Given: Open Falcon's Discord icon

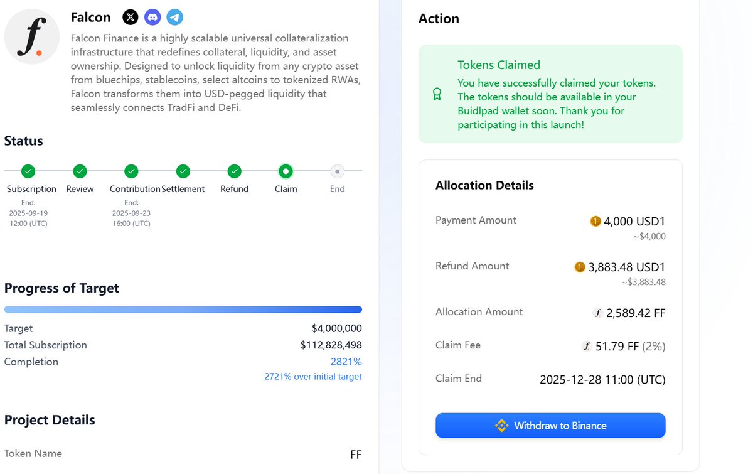Looking at the screenshot, I should coord(152,17).
